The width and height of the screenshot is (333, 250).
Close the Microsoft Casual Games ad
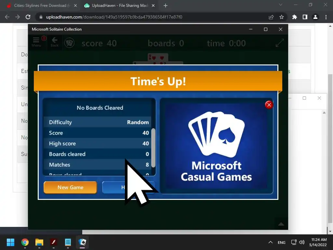point(269,104)
